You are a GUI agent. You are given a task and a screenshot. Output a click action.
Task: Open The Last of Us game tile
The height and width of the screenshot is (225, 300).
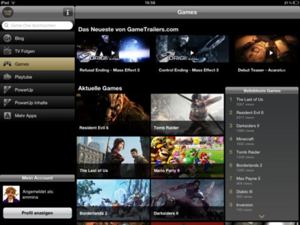click(113, 157)
